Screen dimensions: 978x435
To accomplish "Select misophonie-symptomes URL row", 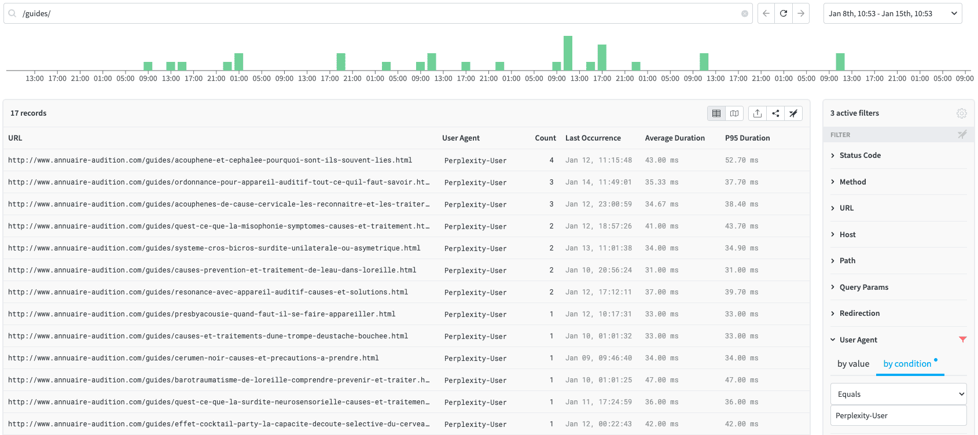I will click(x=219, y=226).
